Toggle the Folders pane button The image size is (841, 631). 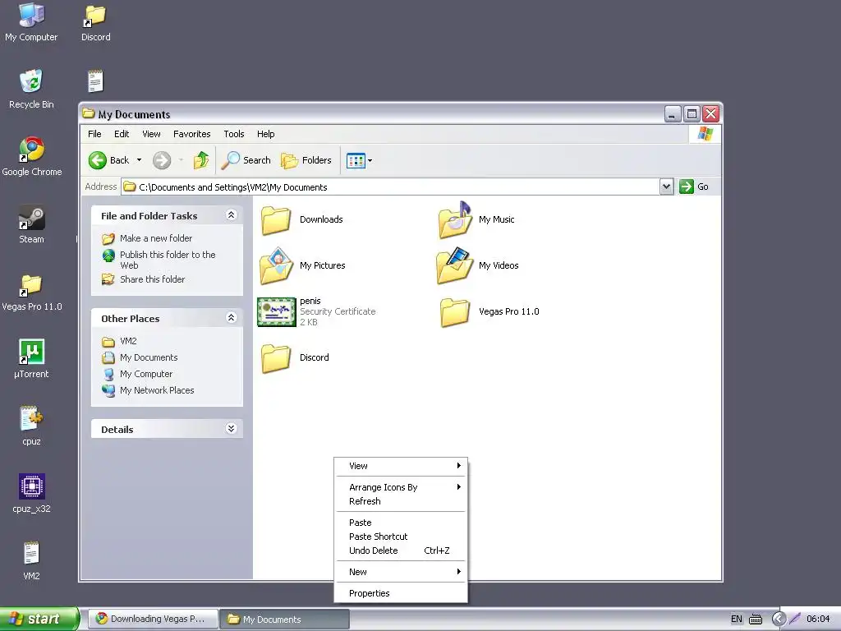coord(306,160)
